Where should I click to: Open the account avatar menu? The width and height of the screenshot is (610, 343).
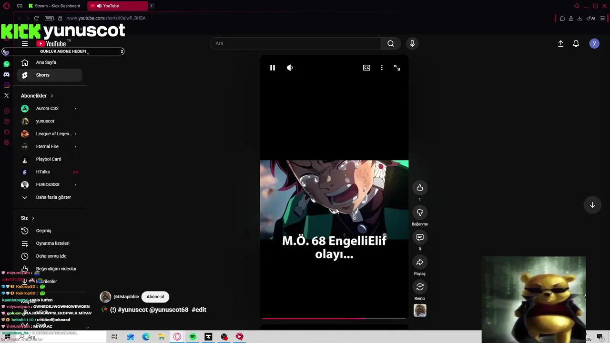[594, 43]
